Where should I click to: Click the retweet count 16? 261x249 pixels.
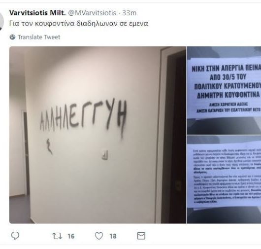tap(71, 236)
